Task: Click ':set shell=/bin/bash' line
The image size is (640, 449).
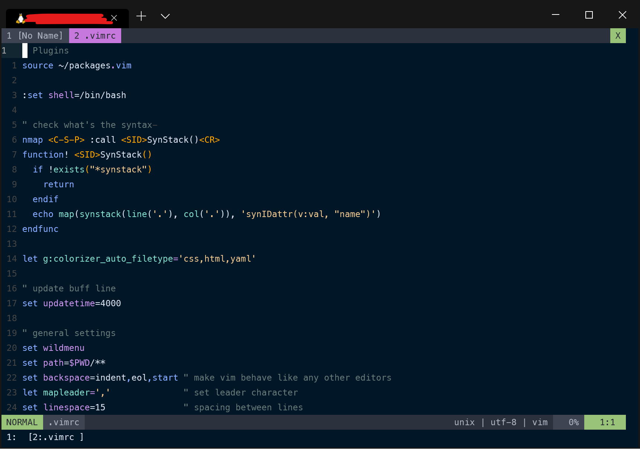Action: point(74,95)
